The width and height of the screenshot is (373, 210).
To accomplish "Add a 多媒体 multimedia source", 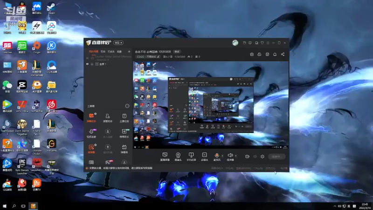I will (x=204, y=157).
